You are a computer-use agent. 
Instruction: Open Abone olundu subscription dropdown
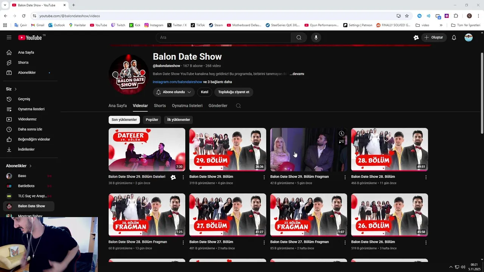[x=174, y=92]
